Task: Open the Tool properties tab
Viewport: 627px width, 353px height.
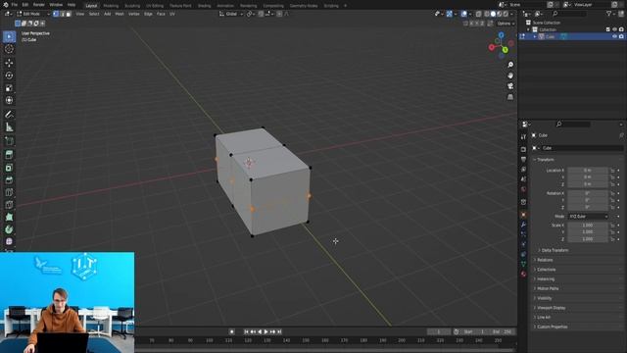Action: click(523, 137)
